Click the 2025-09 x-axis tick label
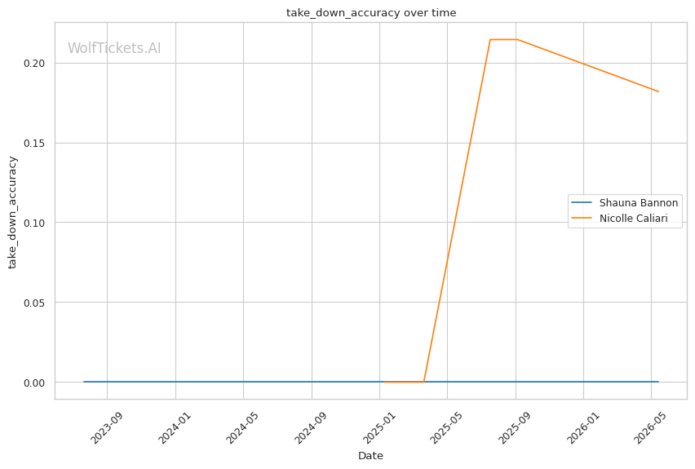The height and width of the screenshot is (469, 695). (515, 427)
